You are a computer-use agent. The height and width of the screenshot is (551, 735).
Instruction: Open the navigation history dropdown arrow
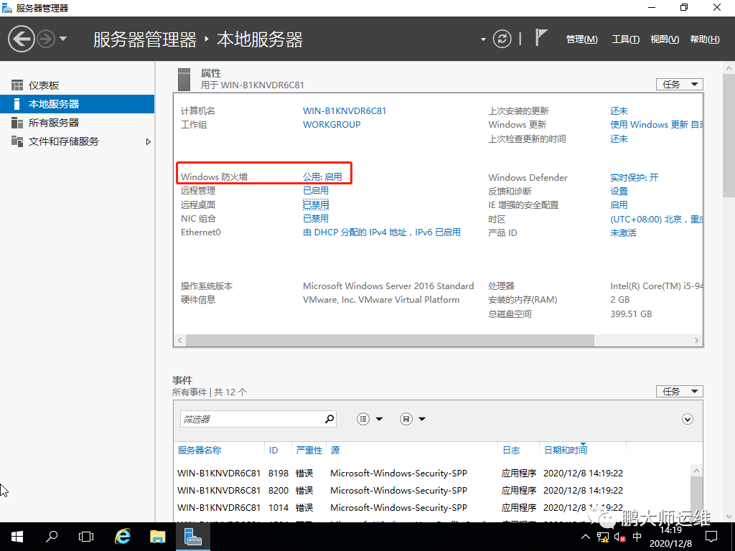pos(63,39)
